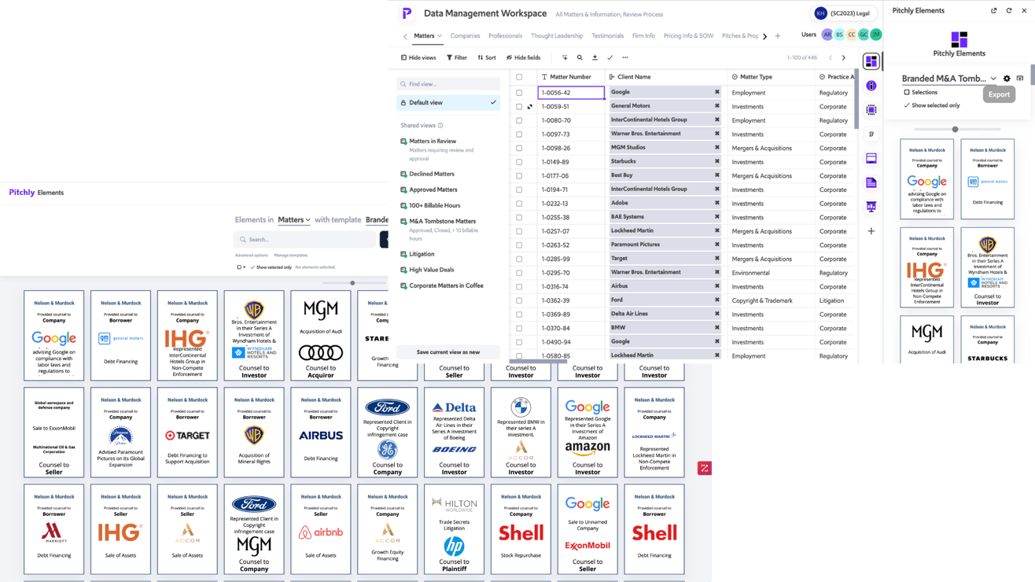Open Pitchly Elements panel settings gear
Screen dimensions: 1035x582
tap(1007, 79)
